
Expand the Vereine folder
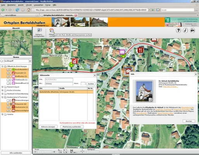pos(2,114)
